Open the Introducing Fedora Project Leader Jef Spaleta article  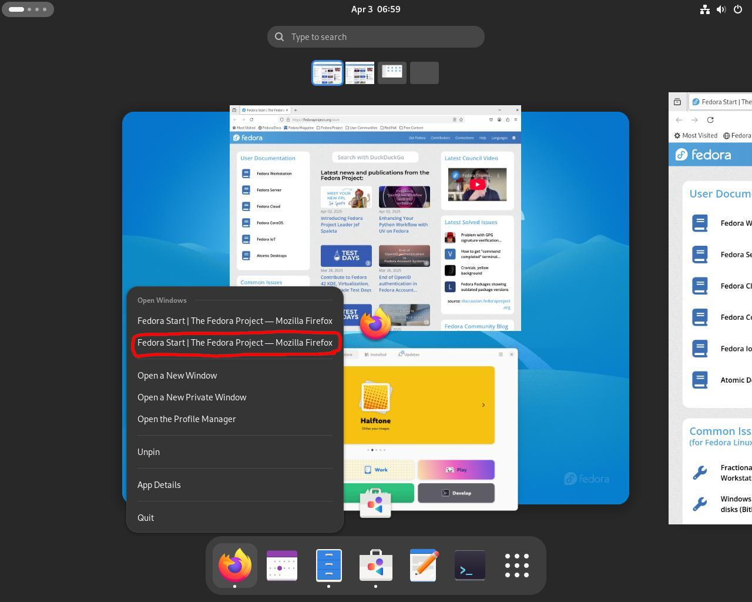point(341,225)
